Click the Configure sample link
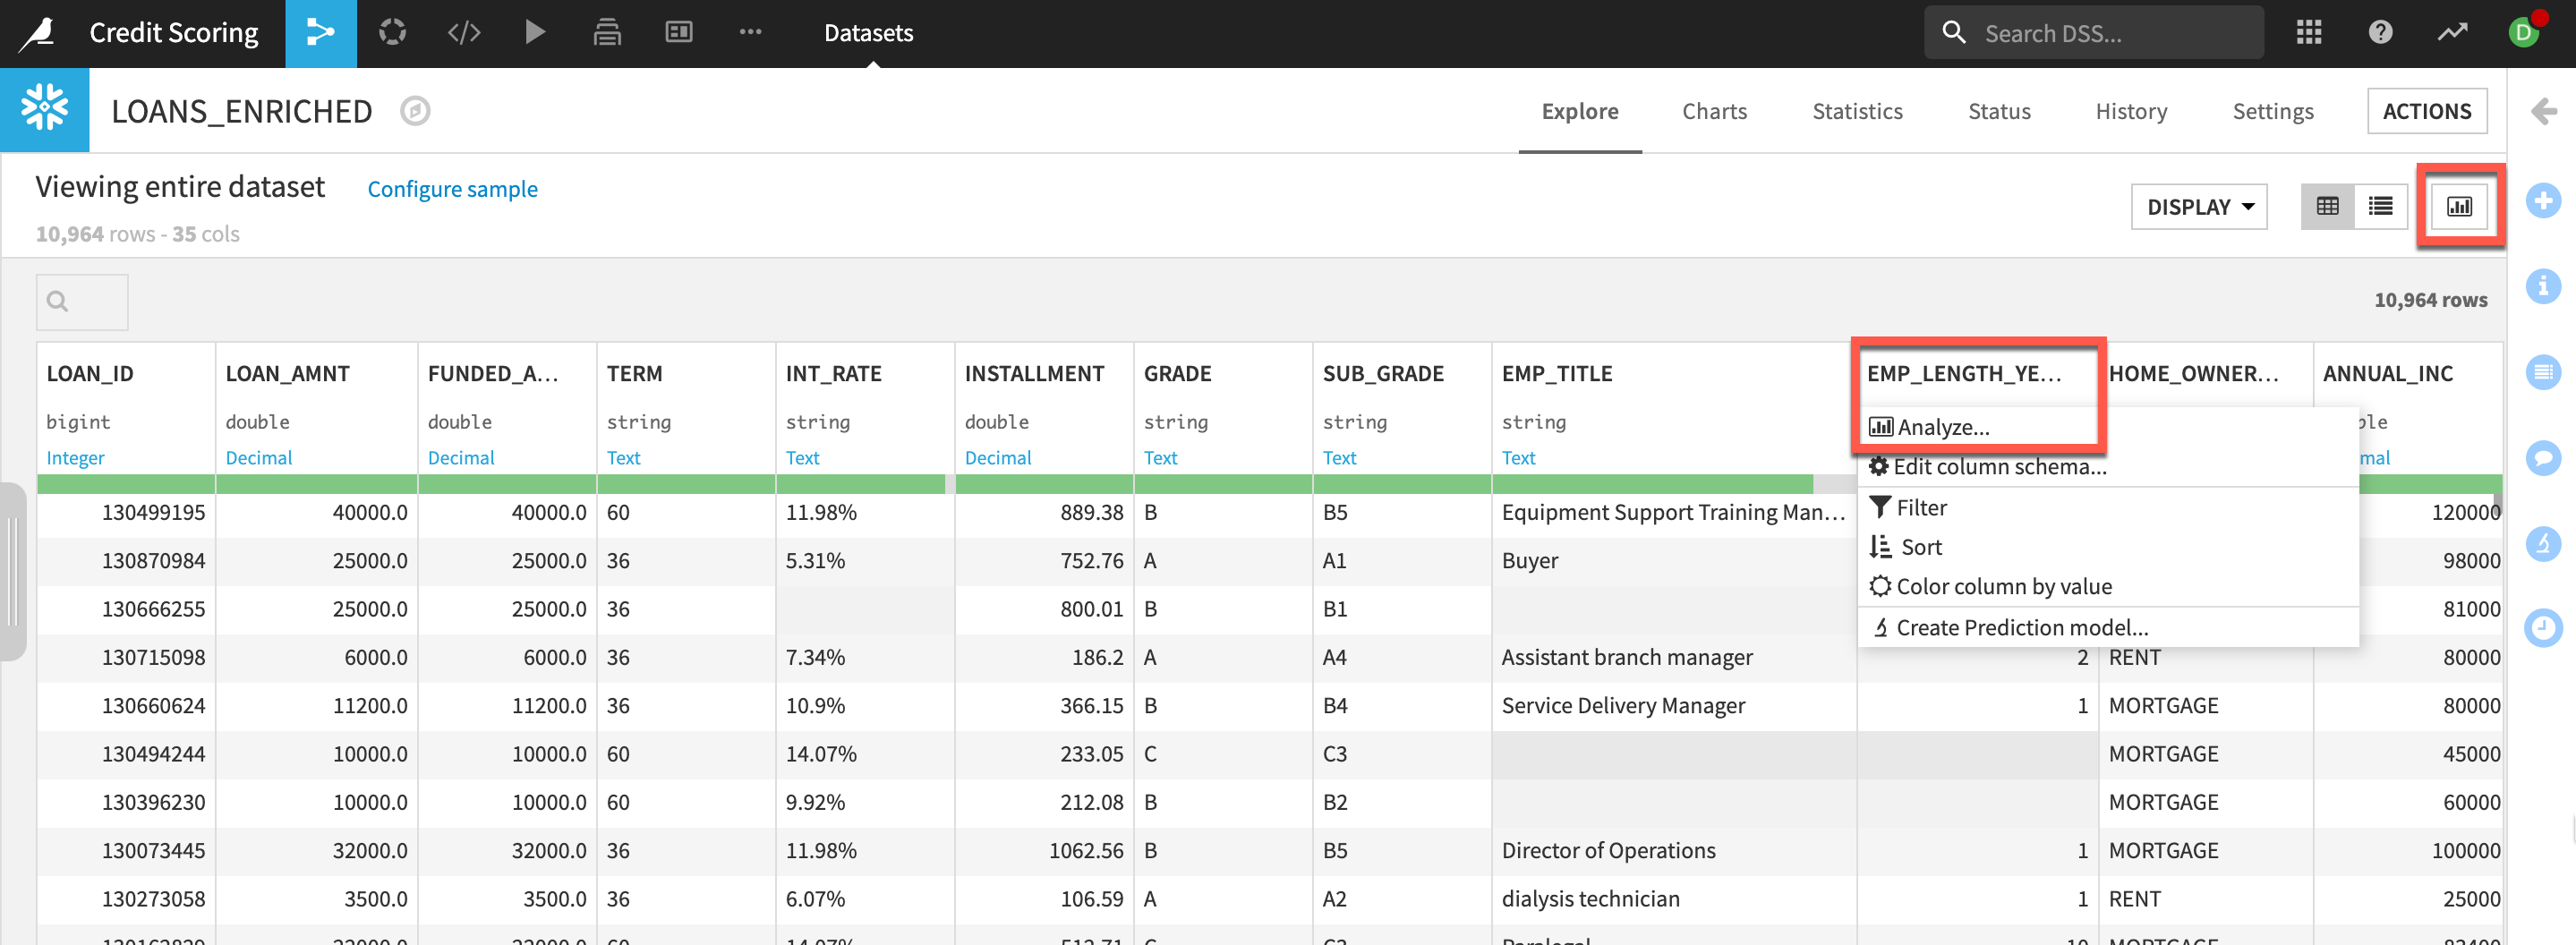 tap(452, 189)
